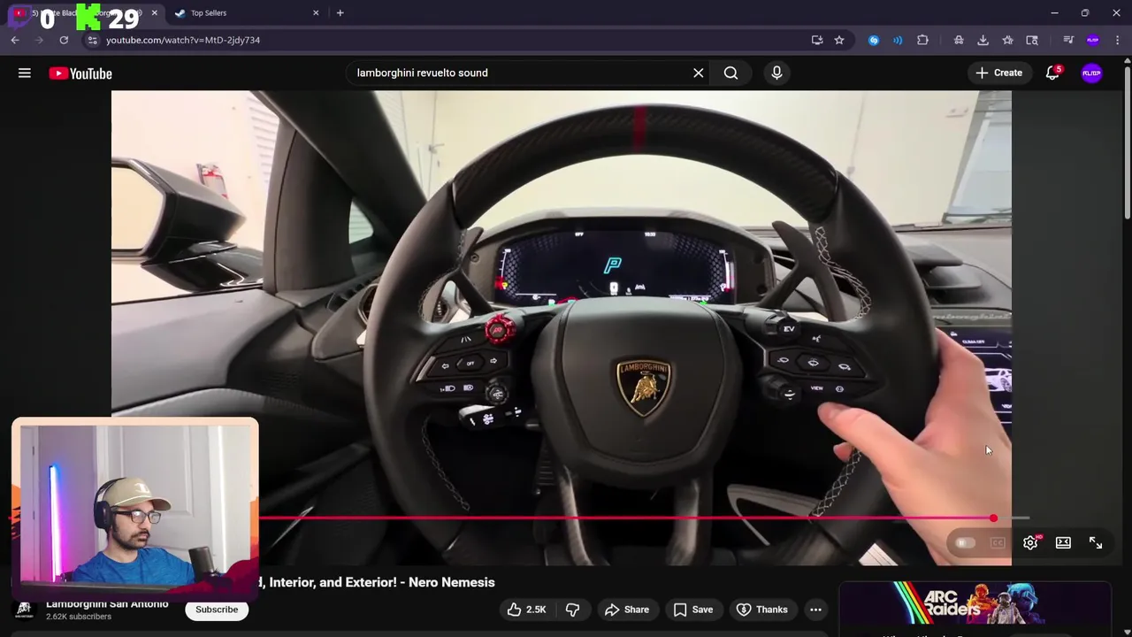Open a new browser tab
The width and height of the screenshot is (1132, 637).
click(340, 13)
